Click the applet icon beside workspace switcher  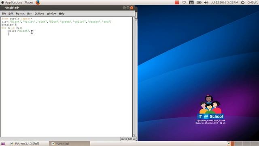(229, 144)
